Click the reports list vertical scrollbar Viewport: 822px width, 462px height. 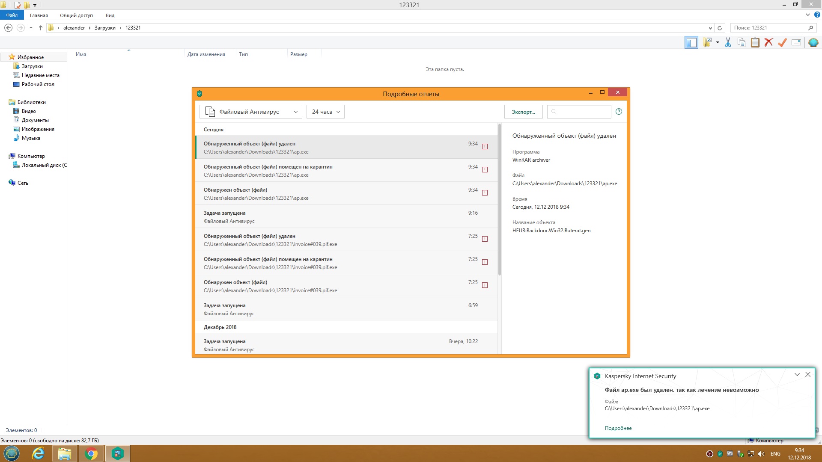pos(499,199)
